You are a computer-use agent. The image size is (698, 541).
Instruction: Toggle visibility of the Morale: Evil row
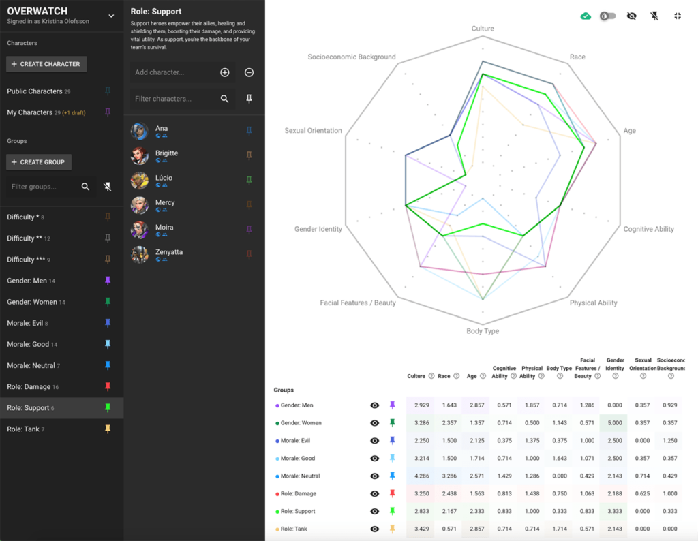tap(374, 440)
